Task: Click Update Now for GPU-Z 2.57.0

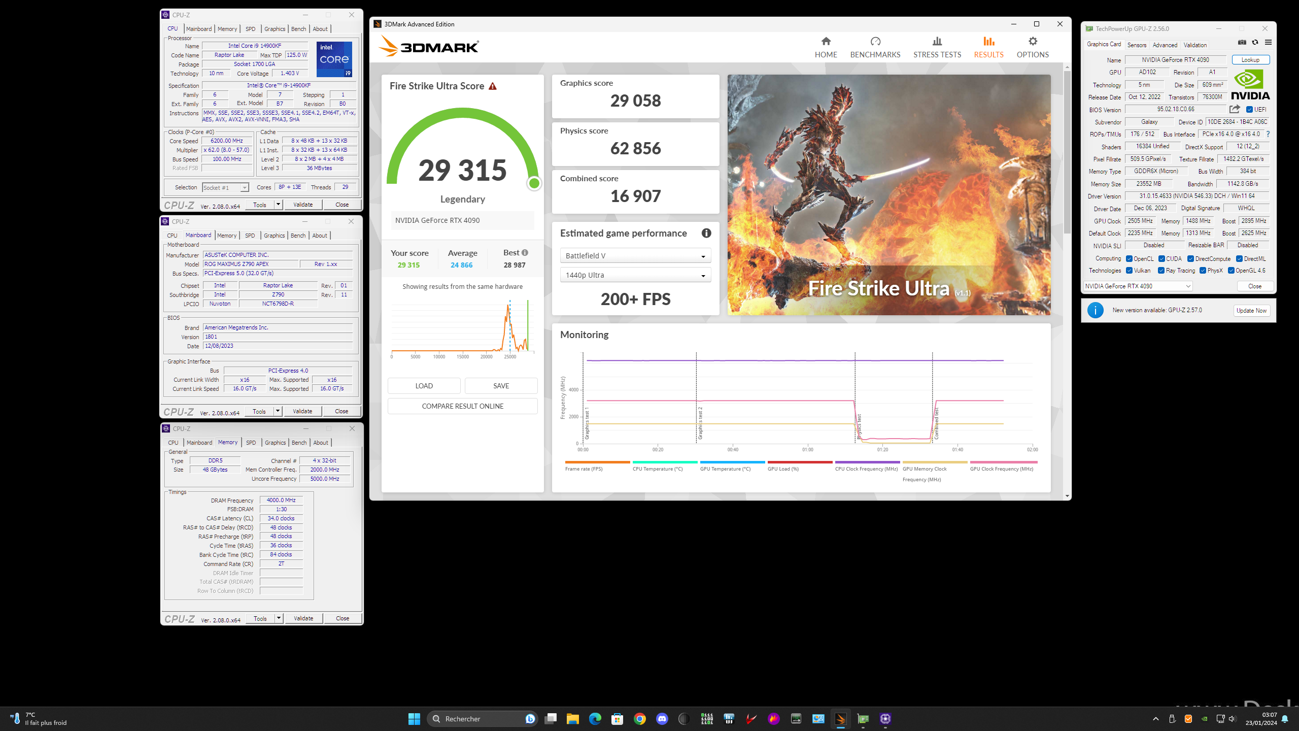Action: tap(1251, 311)
